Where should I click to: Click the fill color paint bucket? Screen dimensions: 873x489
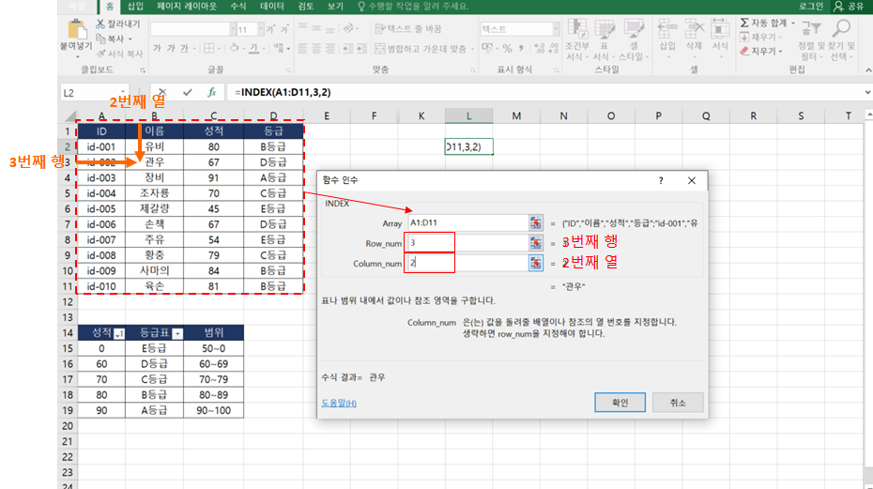pos(235,49)
